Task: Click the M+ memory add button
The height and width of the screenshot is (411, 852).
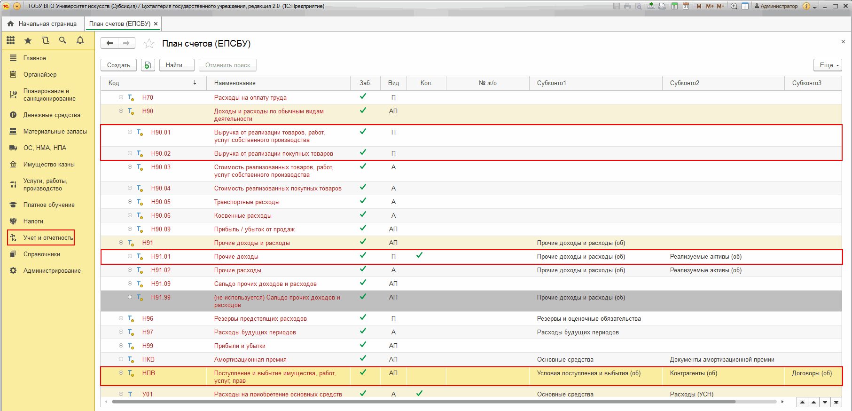Action: pos(710,6)
